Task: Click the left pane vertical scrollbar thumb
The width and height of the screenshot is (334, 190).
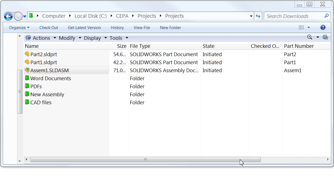Action: tap(20, 92)
